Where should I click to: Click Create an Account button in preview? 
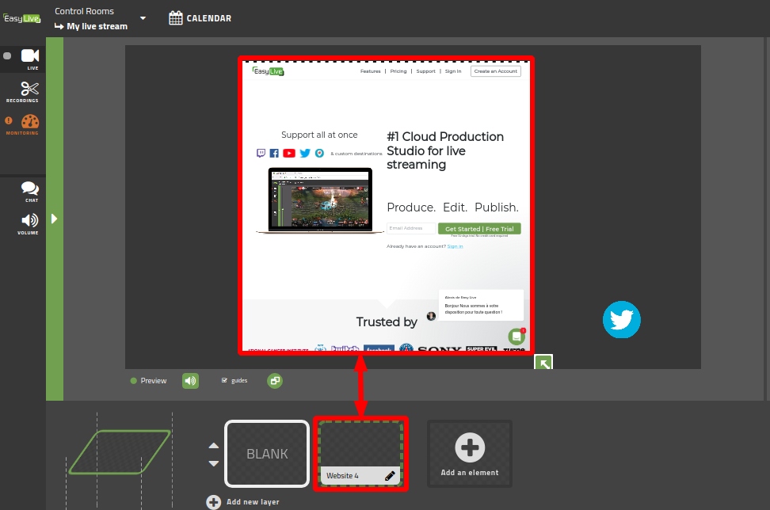pyautogui.click(x=495, y=71)
